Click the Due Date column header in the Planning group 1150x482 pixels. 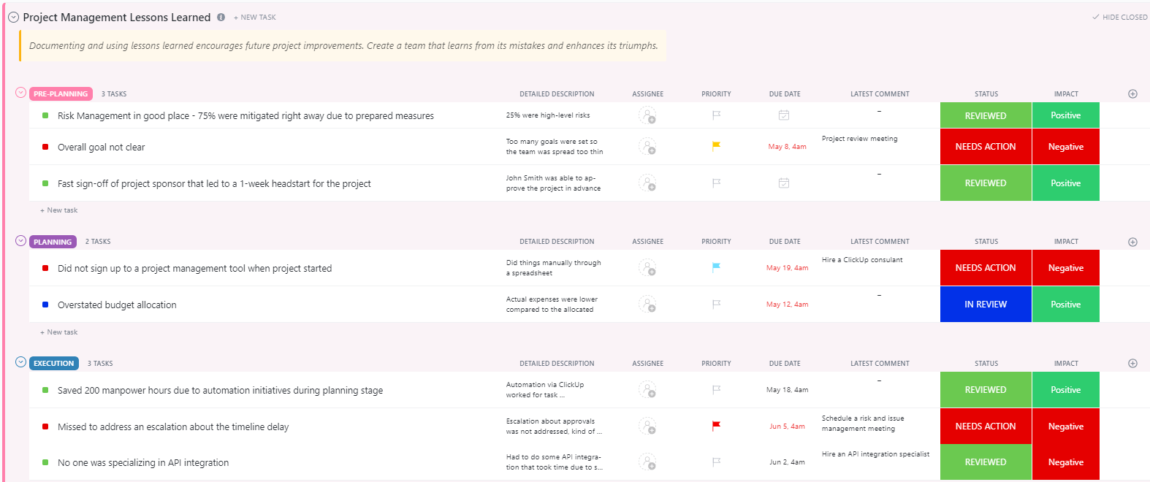pos(784,241)
